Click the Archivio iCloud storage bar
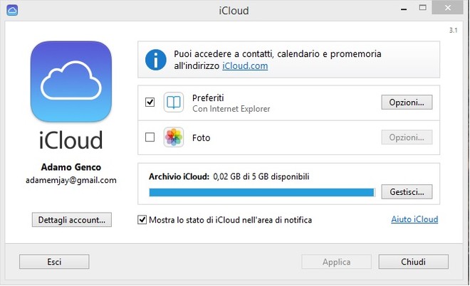 pyautogui.click(x=261, y=193)
